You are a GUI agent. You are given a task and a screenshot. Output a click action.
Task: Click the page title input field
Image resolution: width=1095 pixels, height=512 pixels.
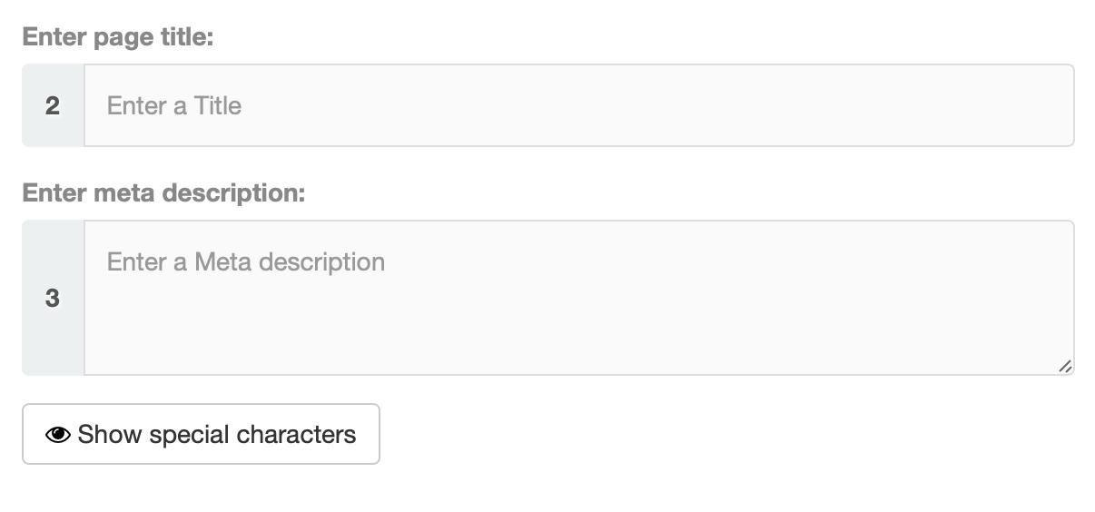coord(578,105)
